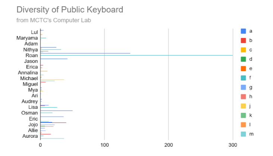Click the salmon 'h' legend swatch

[243, 96]
